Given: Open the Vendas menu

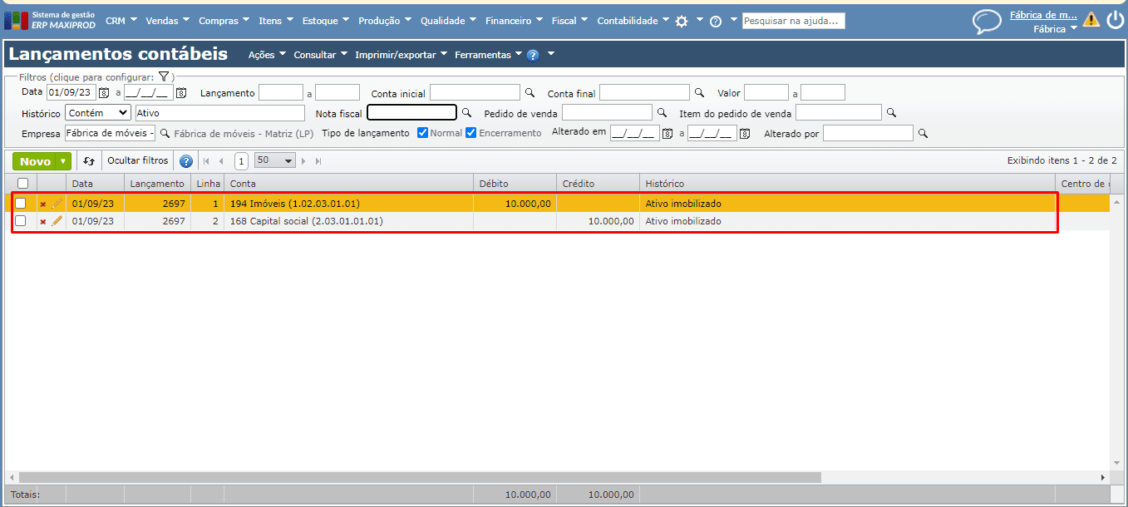Looking at the screenshot, I should pyautogui.click(x=167, y=21).
